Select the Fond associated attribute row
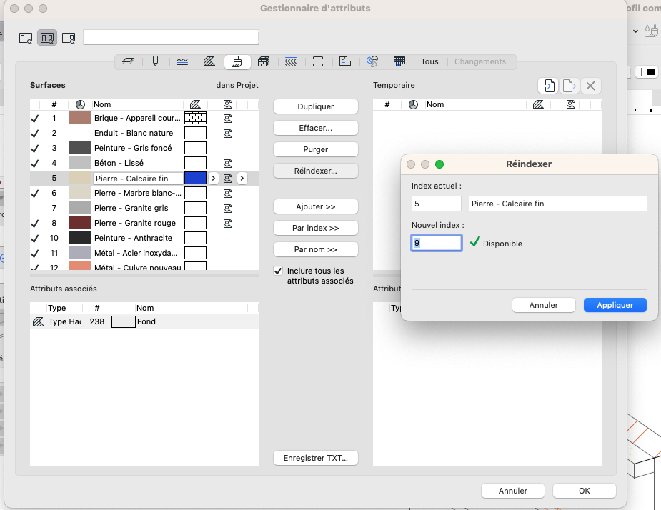The image size is (661, 510). click(x=144, y=322)
